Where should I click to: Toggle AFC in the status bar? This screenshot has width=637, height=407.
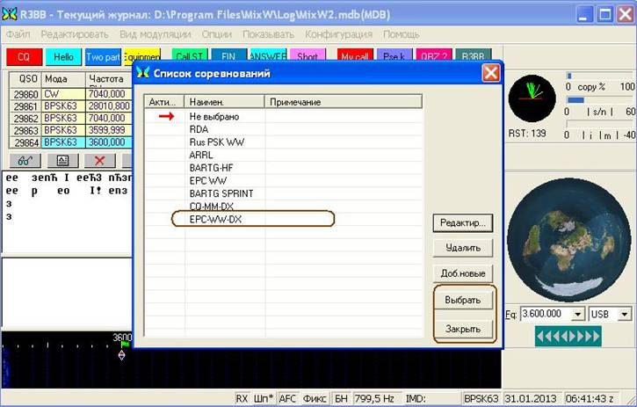[x=288, y=398]
